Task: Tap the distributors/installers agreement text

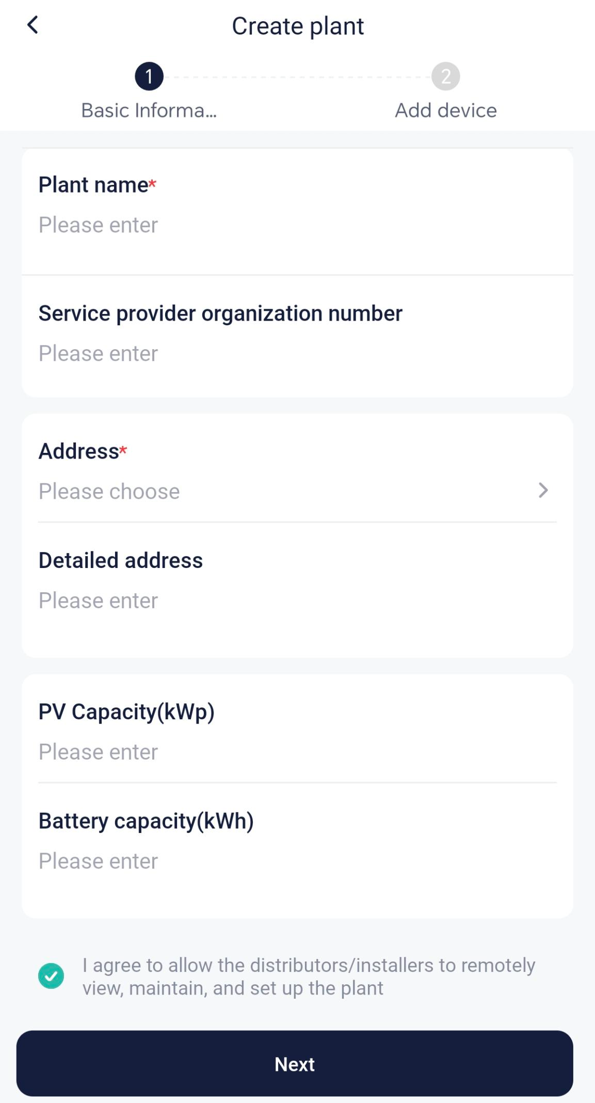Action: pyautogui.click(x=309, y=976)
